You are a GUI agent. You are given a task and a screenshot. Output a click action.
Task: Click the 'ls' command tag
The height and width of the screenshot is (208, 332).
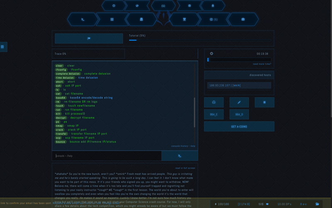click(x=57, y=90)
